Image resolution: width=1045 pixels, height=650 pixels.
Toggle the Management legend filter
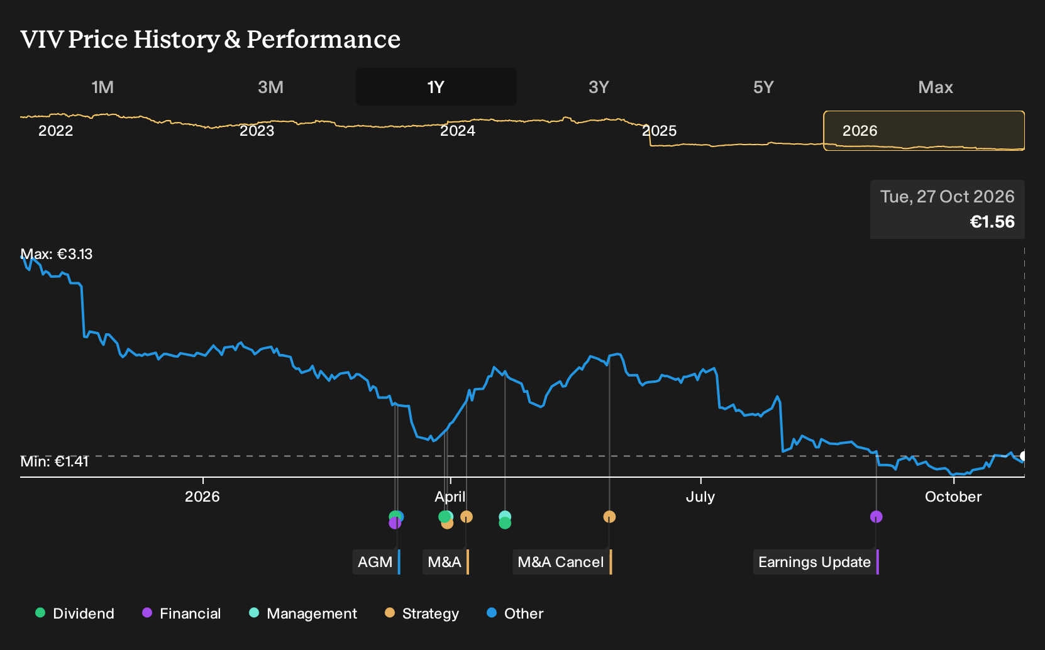[x=303, y=614]
